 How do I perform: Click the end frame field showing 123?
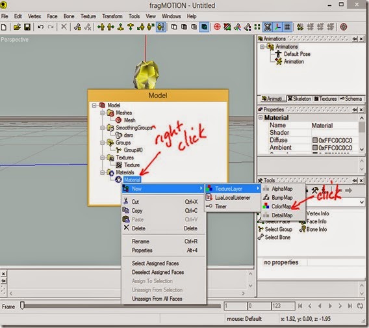283,306
